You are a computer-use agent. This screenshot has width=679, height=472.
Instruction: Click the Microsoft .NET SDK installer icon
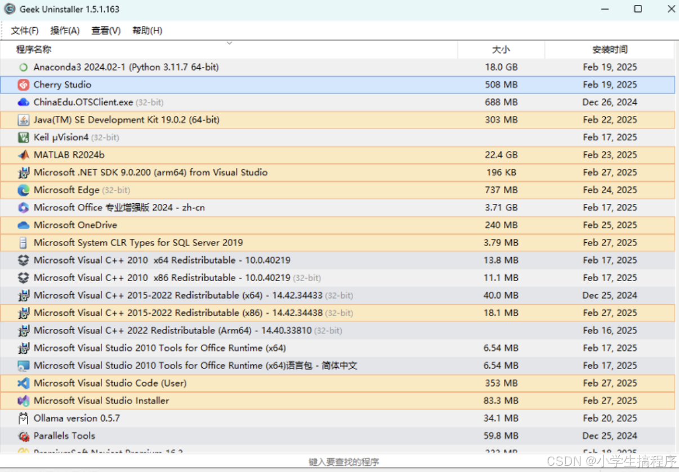click(x=23, y=172)
